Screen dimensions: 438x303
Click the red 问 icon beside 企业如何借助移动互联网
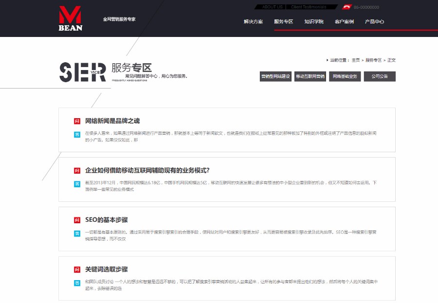77,171
